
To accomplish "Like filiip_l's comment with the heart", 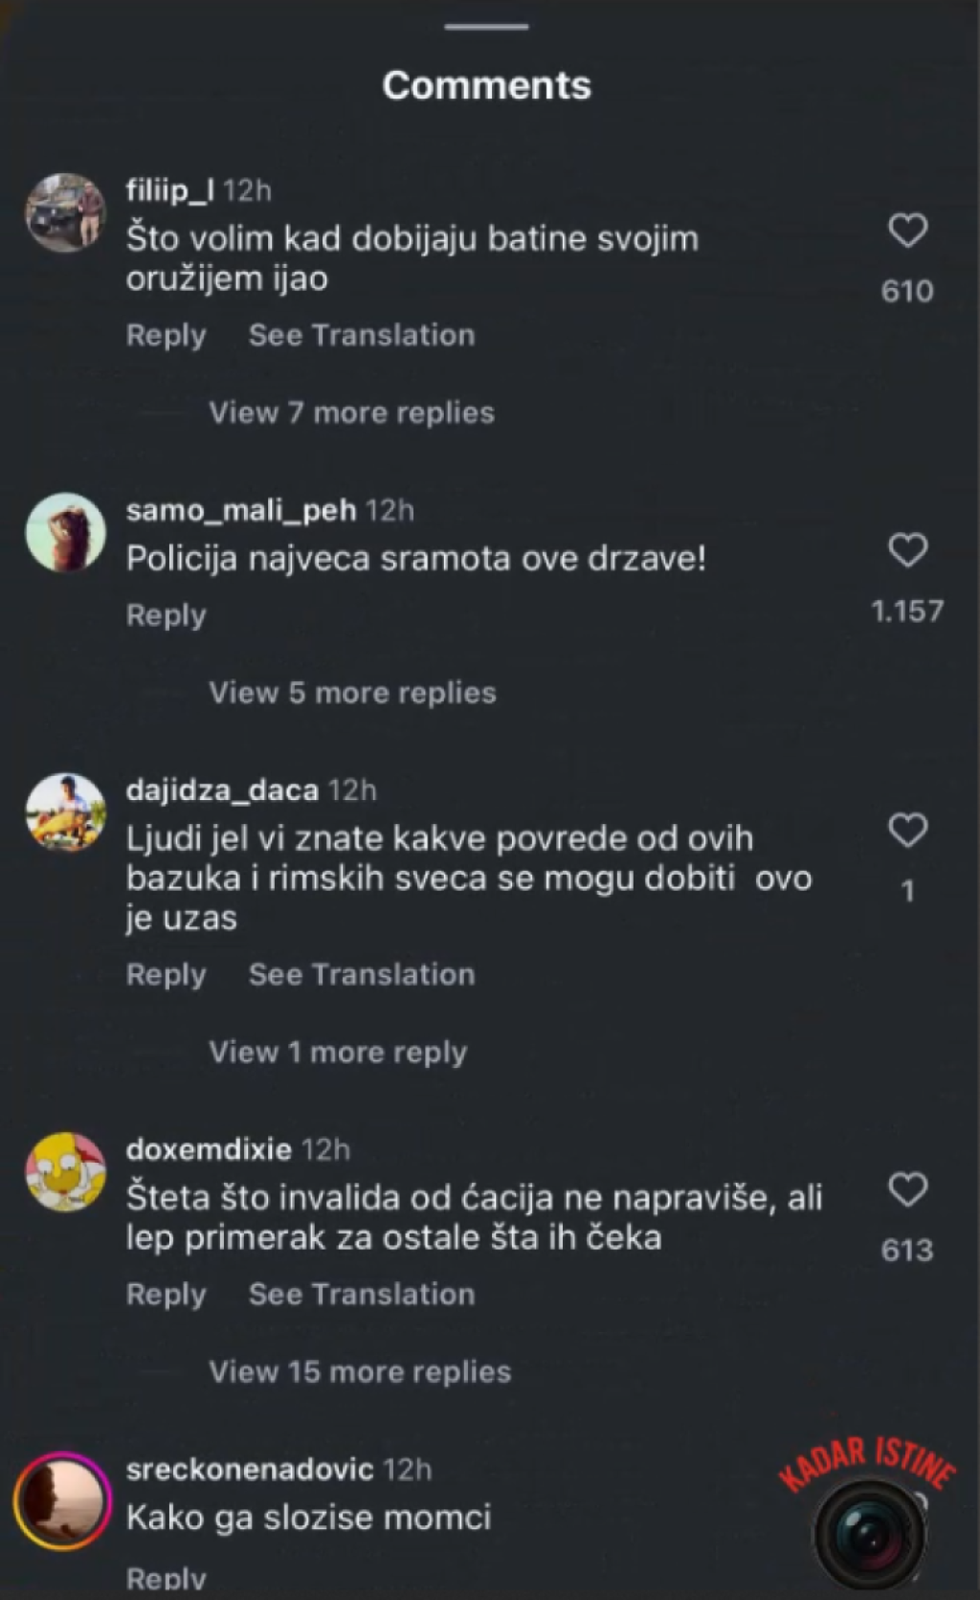I will click(907, 231).
